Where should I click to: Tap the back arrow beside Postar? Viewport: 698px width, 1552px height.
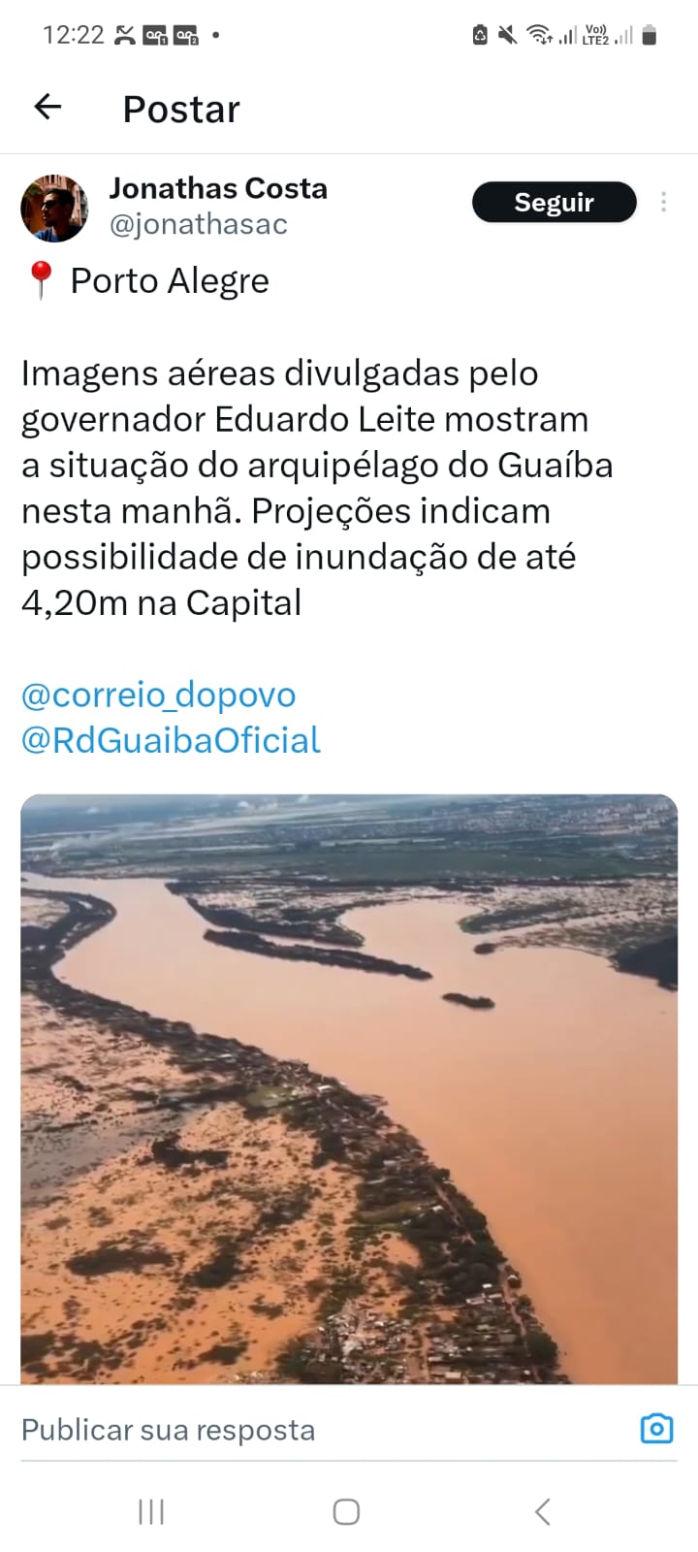point(48,107)
